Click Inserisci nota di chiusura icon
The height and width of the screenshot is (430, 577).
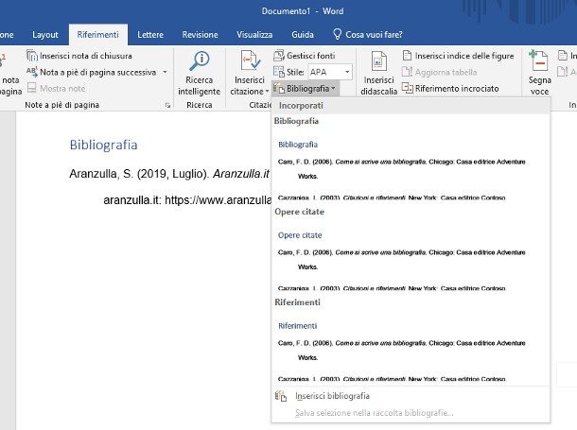point(32,56)
